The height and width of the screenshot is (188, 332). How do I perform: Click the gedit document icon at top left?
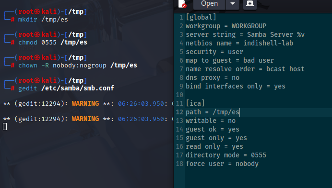click(x=182, y=4)
